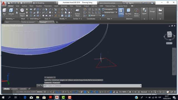Image resolution: width=178 pixels, height=100 pixels.
Task: Click the Solid Union icon
Action: pyautogui.click(x=31, y=9)
